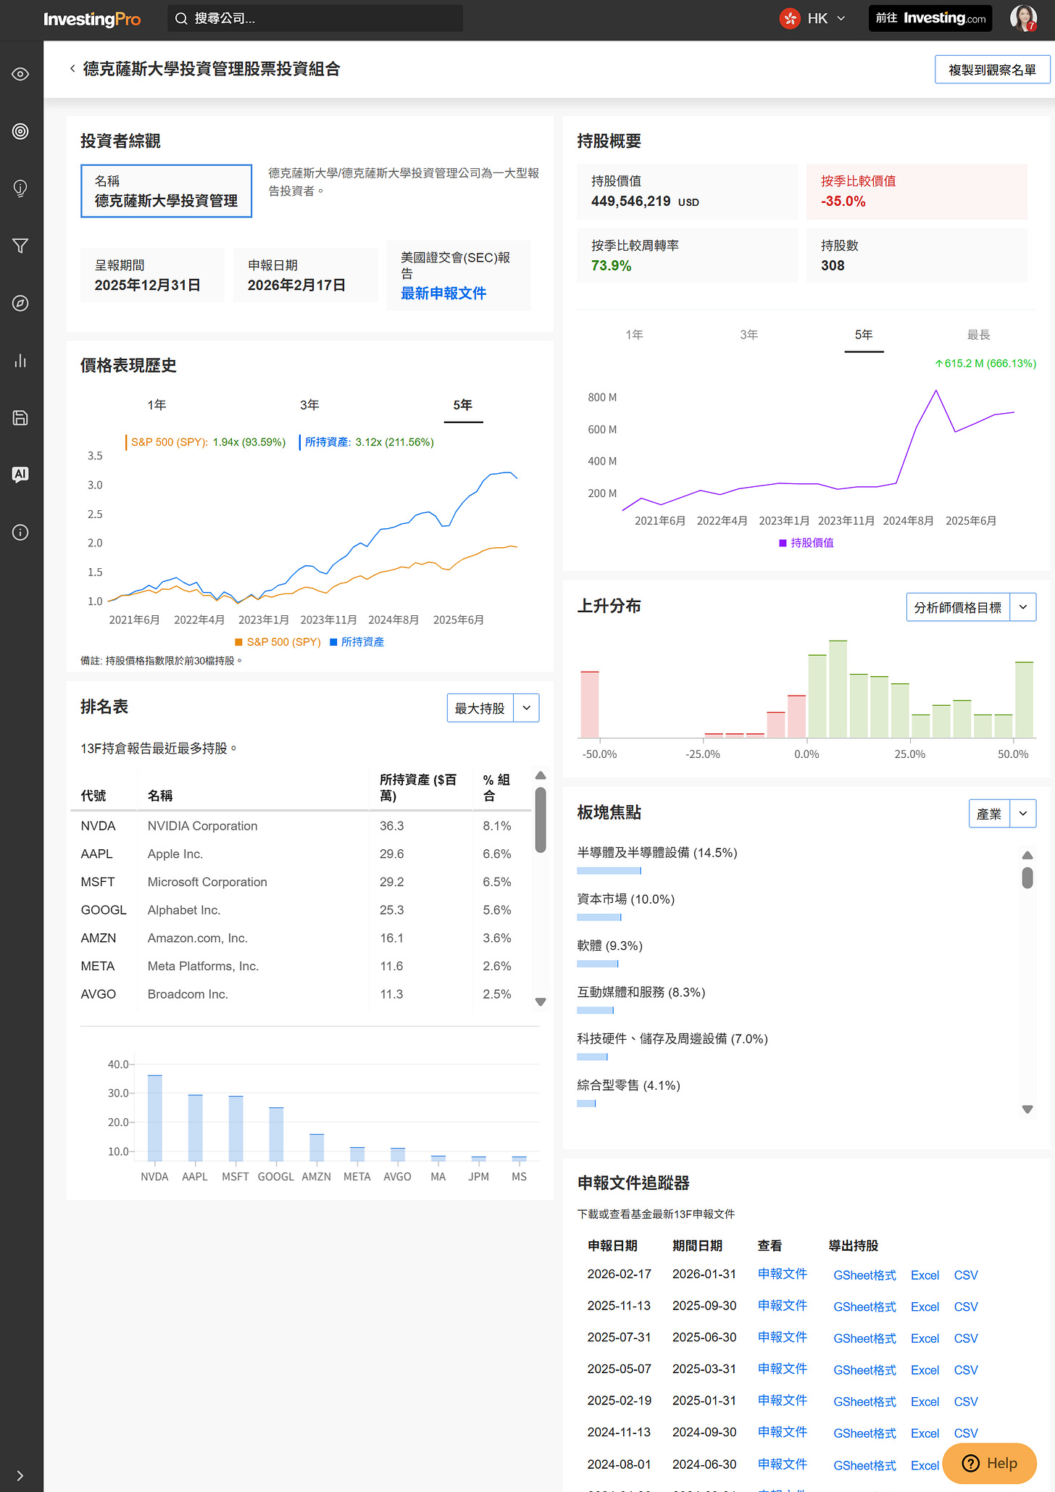The image size is (1055, 1492).
Task: Open the 分析師價格目標 dropdown
Action: tap(971, 607)
